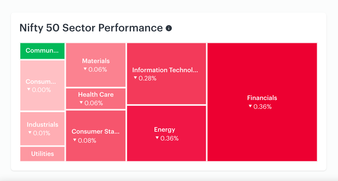Click the down arrow beside Financials 0.36%
338x181 pixels.
tap(250, 106)
